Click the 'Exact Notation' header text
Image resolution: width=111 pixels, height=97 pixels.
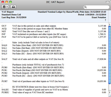click(99, 17)
